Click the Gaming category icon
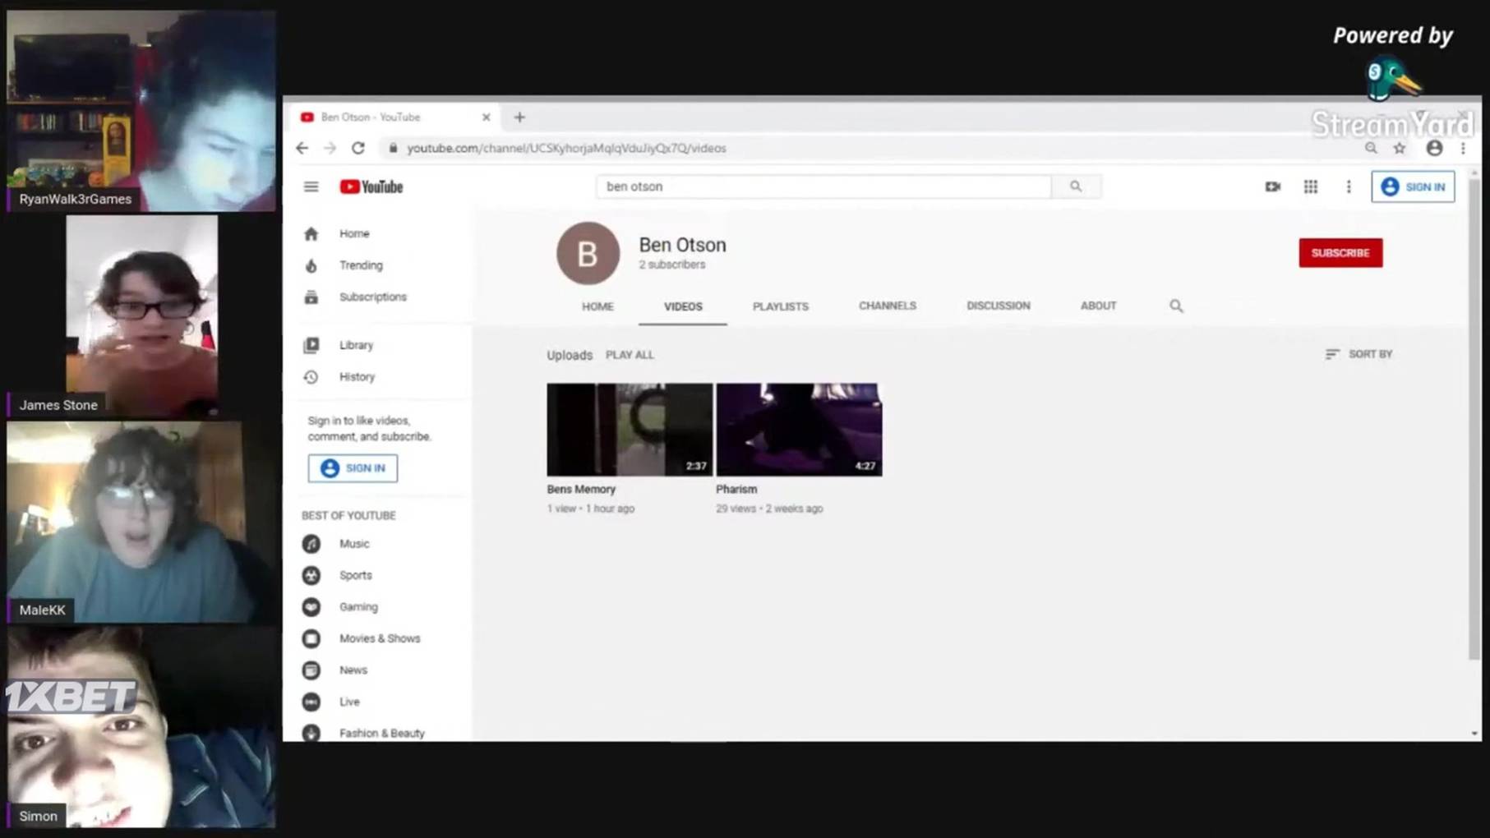The height and width of the screenshot is (838, 1490). point(311,607)
